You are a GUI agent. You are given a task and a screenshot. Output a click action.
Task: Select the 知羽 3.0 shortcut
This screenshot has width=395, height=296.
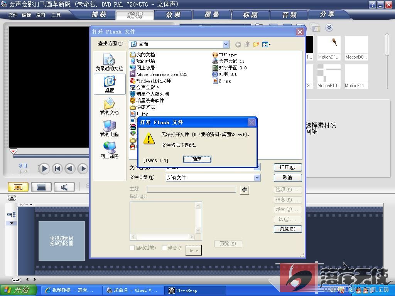tap(225, 74)
